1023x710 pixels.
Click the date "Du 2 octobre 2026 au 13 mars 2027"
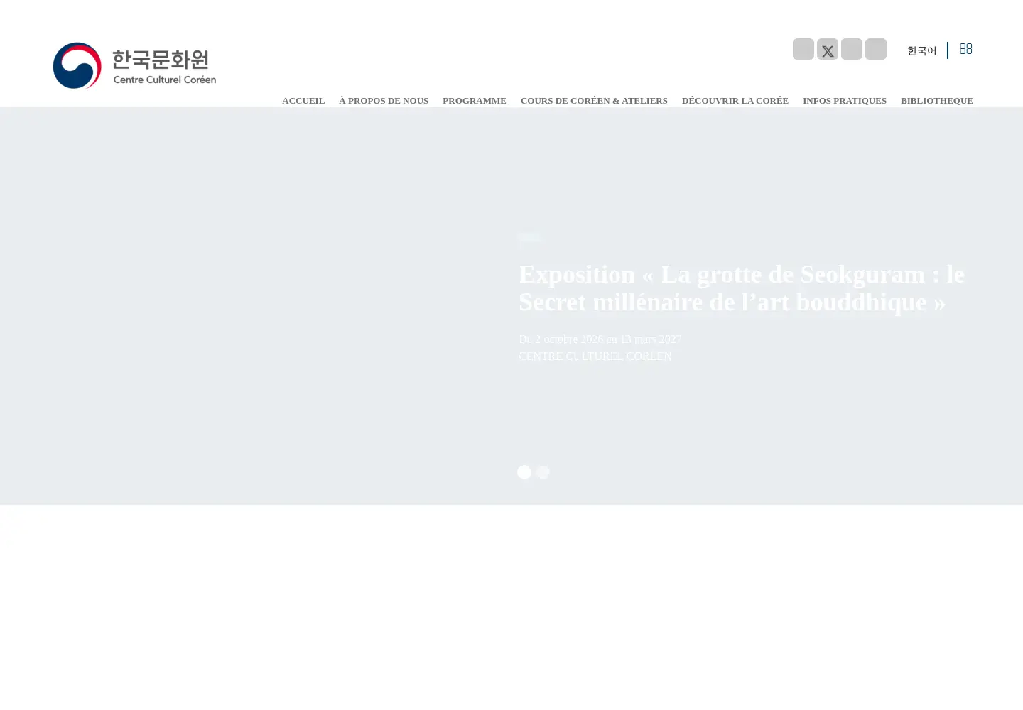point(600,339)
